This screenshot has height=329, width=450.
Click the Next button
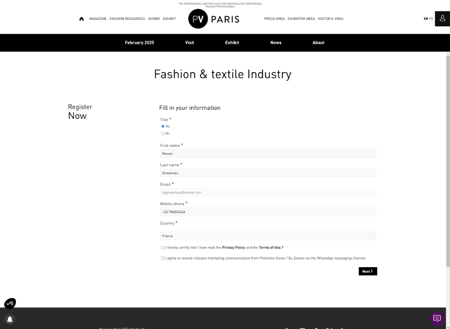tap(368, 272)
